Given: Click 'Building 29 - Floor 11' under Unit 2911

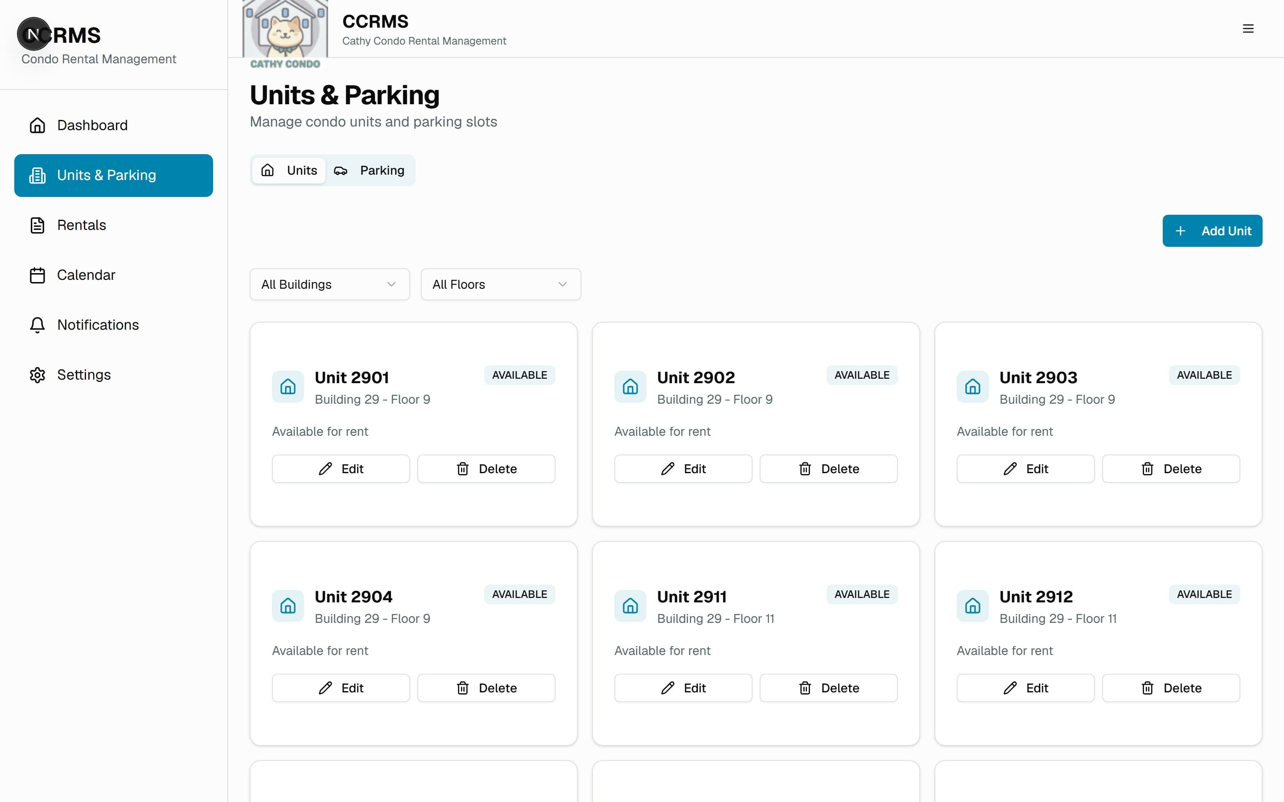Looking at the screenshot, I should (x=716, y=618).
